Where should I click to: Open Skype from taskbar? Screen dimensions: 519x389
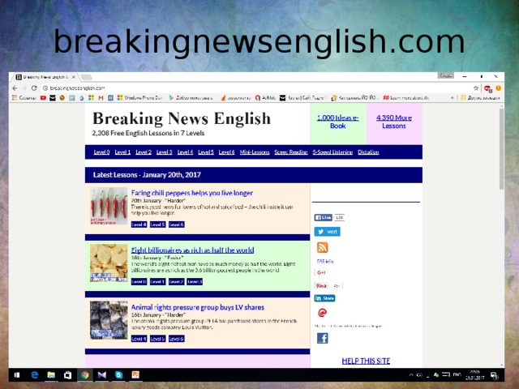[x=119, y=375]
